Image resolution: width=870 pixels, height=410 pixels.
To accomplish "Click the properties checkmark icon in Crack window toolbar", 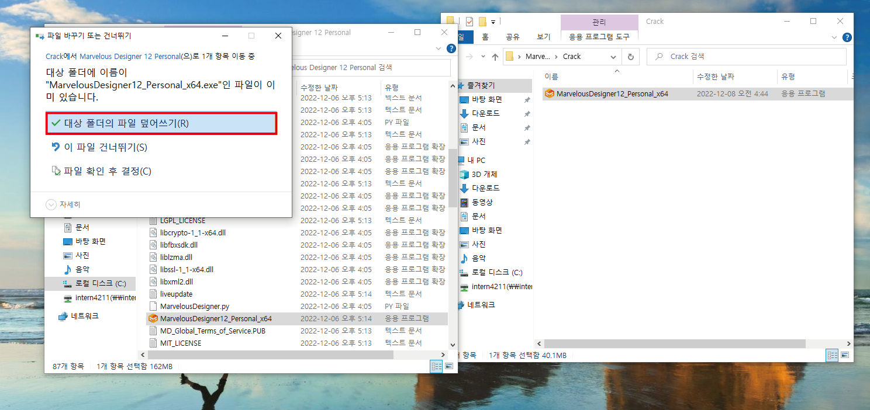I will 469,22.
